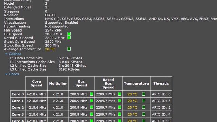The width and height of the screenshot is (217, 122).
Task: Click the dark green Average Temperature indicator
Action: click(69, 49)
